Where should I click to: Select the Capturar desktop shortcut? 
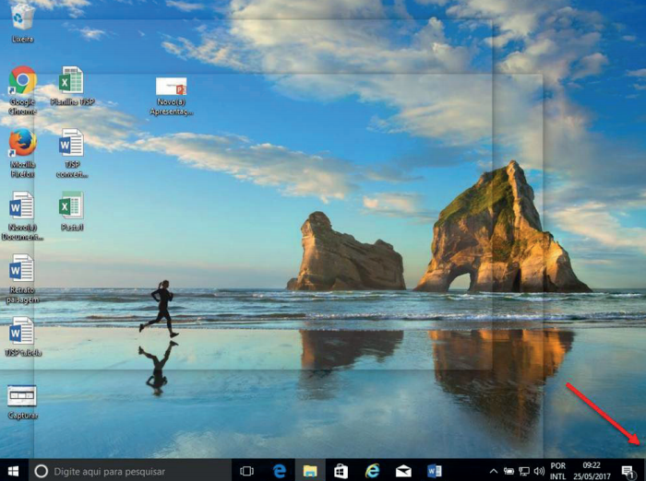(x=21, y=396)
